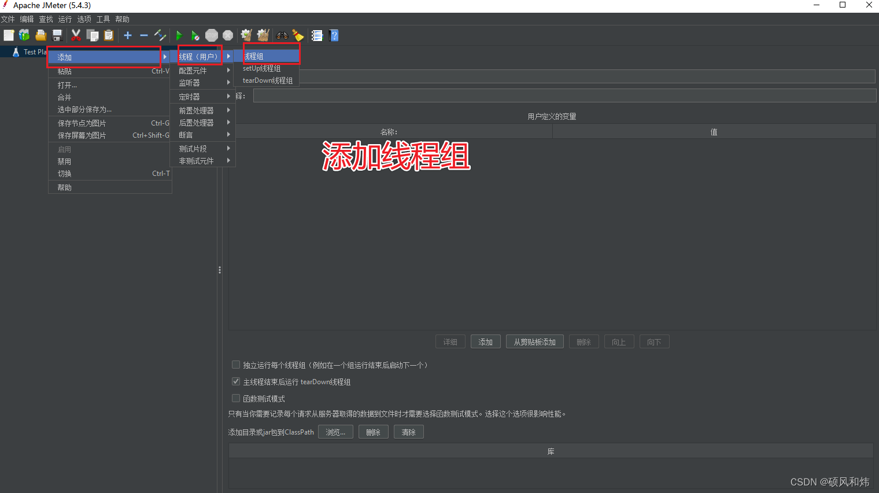Click the Cut scissors icon
The height and width of the screenshot is (493, 879).
tap(76, 35)
